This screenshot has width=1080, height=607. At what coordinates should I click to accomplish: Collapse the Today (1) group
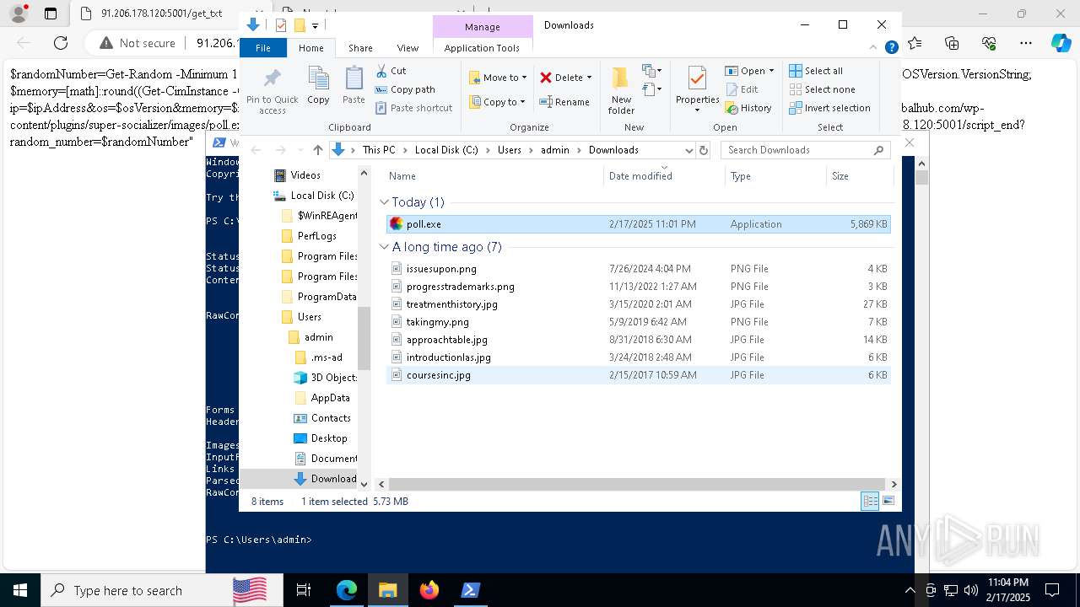click(x=384, y=202)
